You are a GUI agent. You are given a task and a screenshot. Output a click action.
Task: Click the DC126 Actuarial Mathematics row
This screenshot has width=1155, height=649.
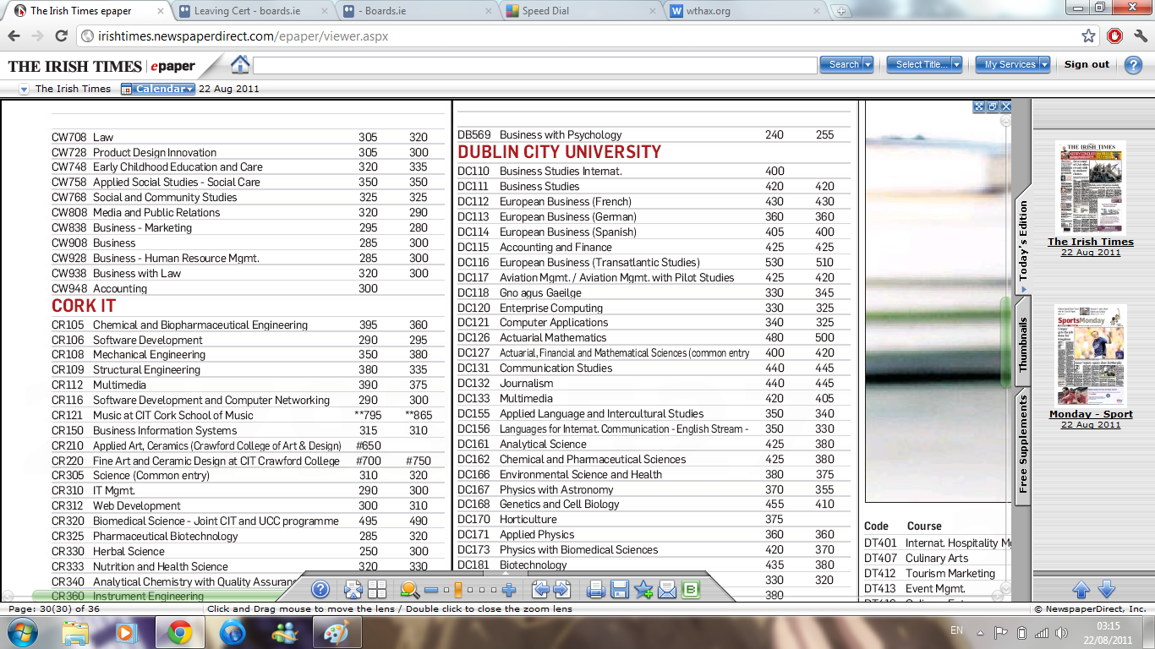pos(654,338)
